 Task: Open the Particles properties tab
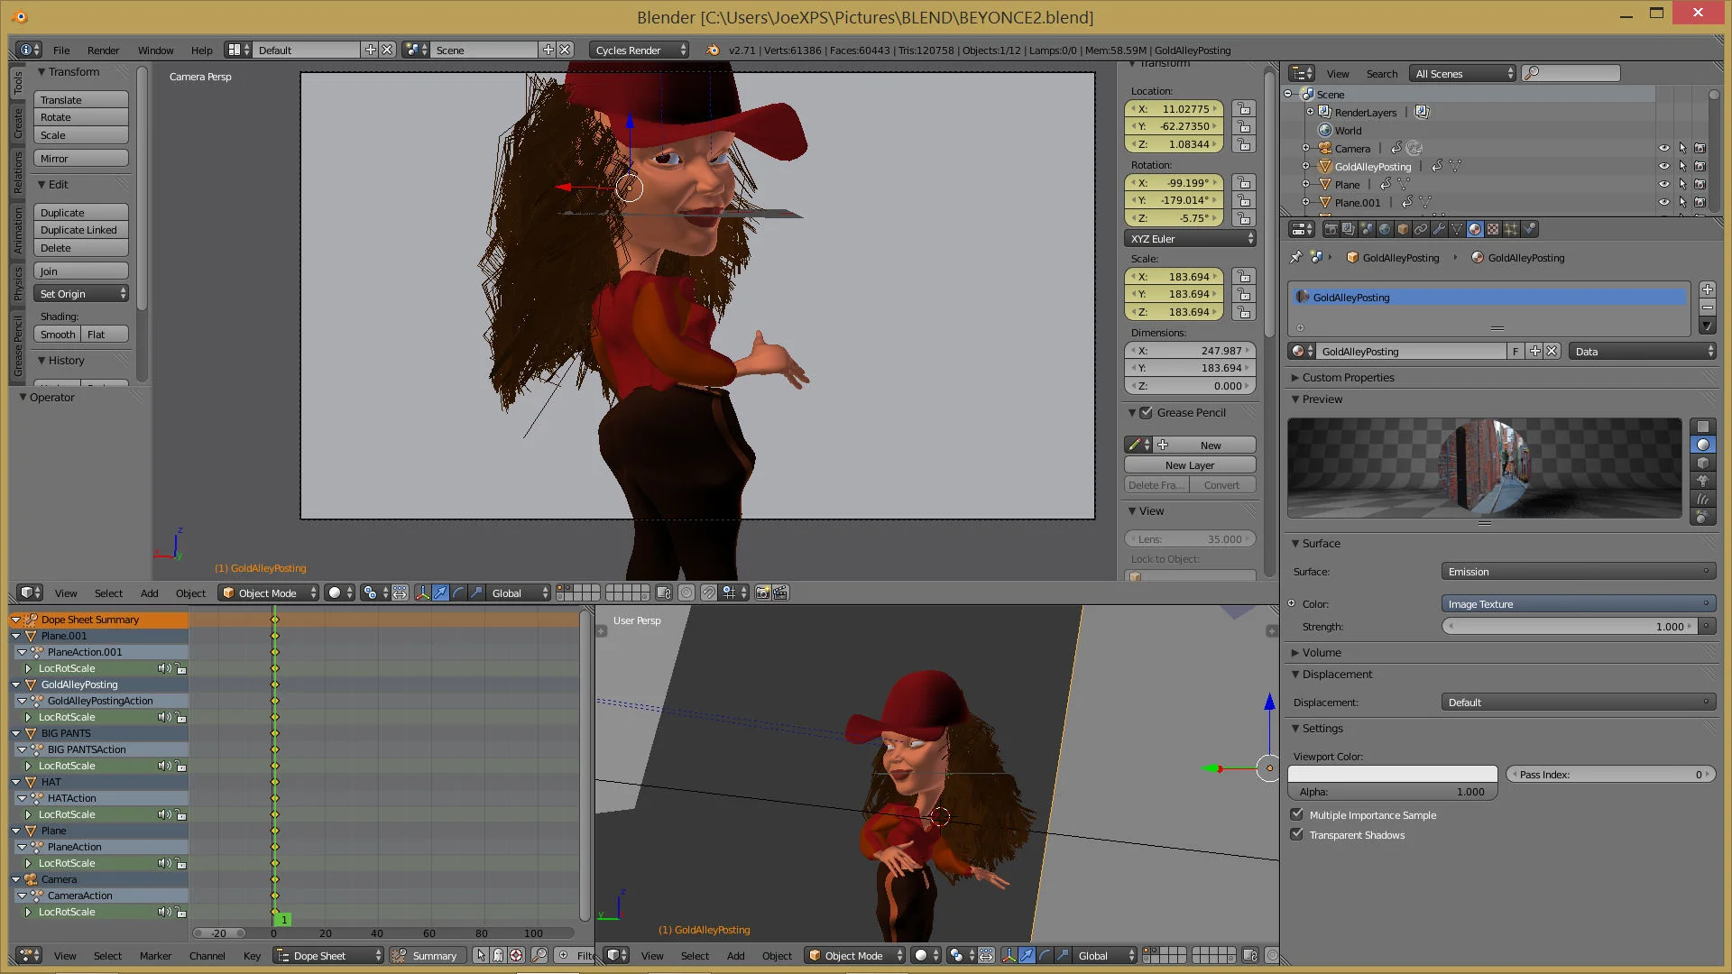pyautogui.click(x=1511, y=229)
